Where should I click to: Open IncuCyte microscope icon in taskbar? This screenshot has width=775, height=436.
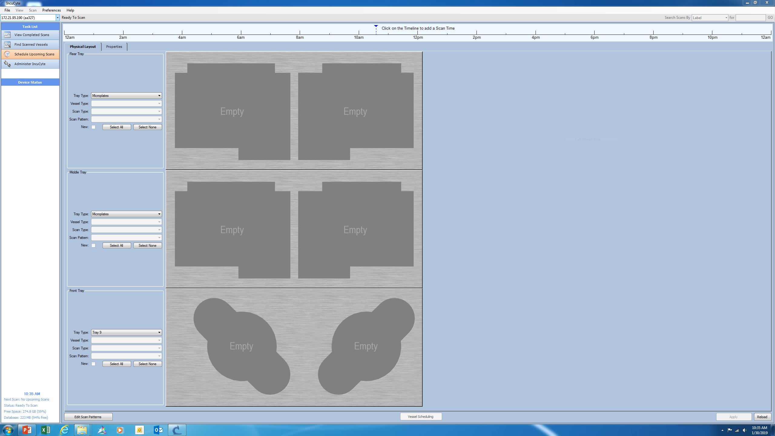(177, 430)
